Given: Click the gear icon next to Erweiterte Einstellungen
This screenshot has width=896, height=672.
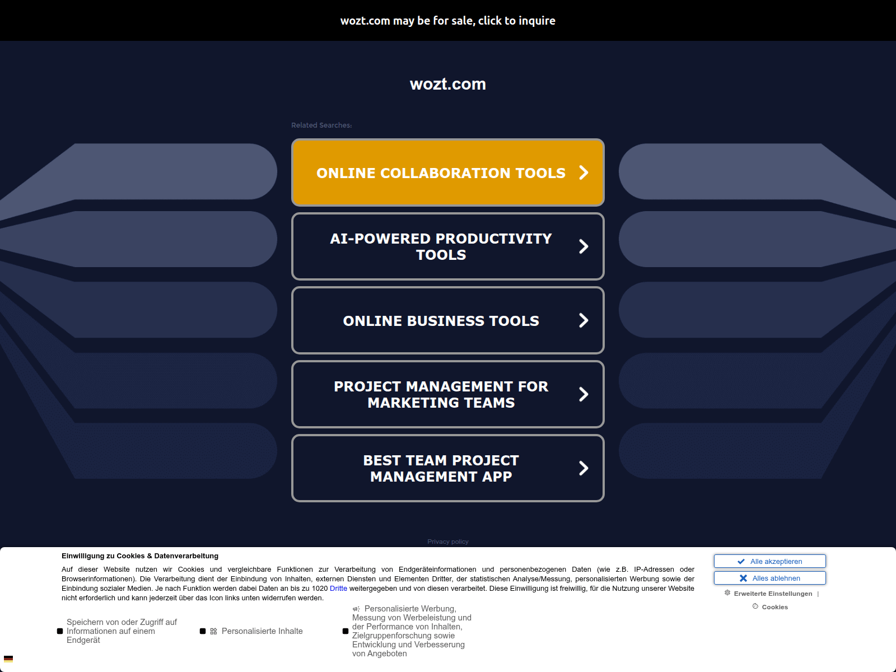Looking at the screenshot, I should coord(727,592).
